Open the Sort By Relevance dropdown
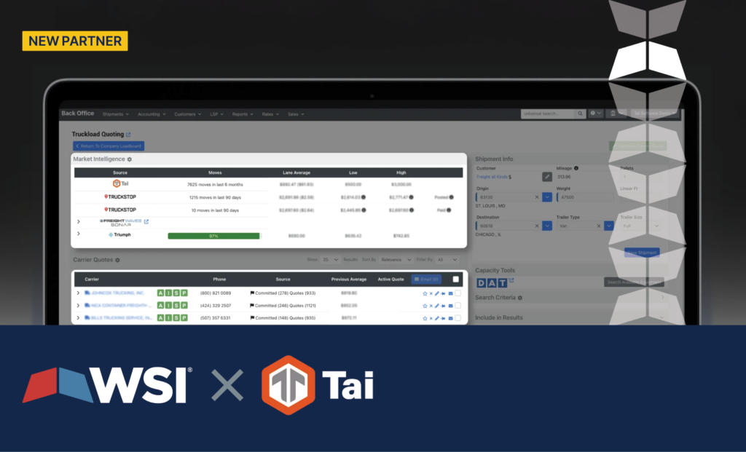The image size is (746, 452). tap(394, 260)
